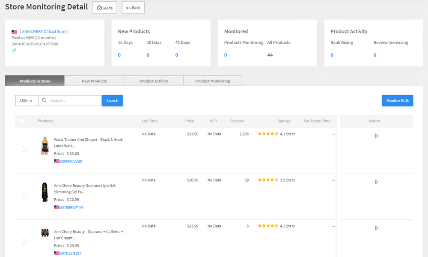Click the $23.99 price cell

click(193, 226)
